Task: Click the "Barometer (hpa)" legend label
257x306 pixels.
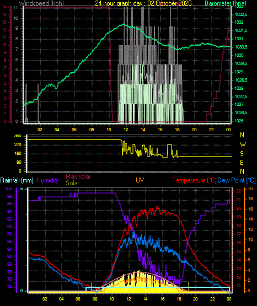Action: 226,3
